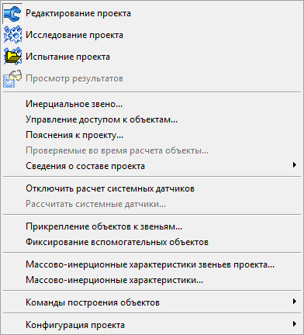Choose the Редактирование проекта text label

coord(78,13)
